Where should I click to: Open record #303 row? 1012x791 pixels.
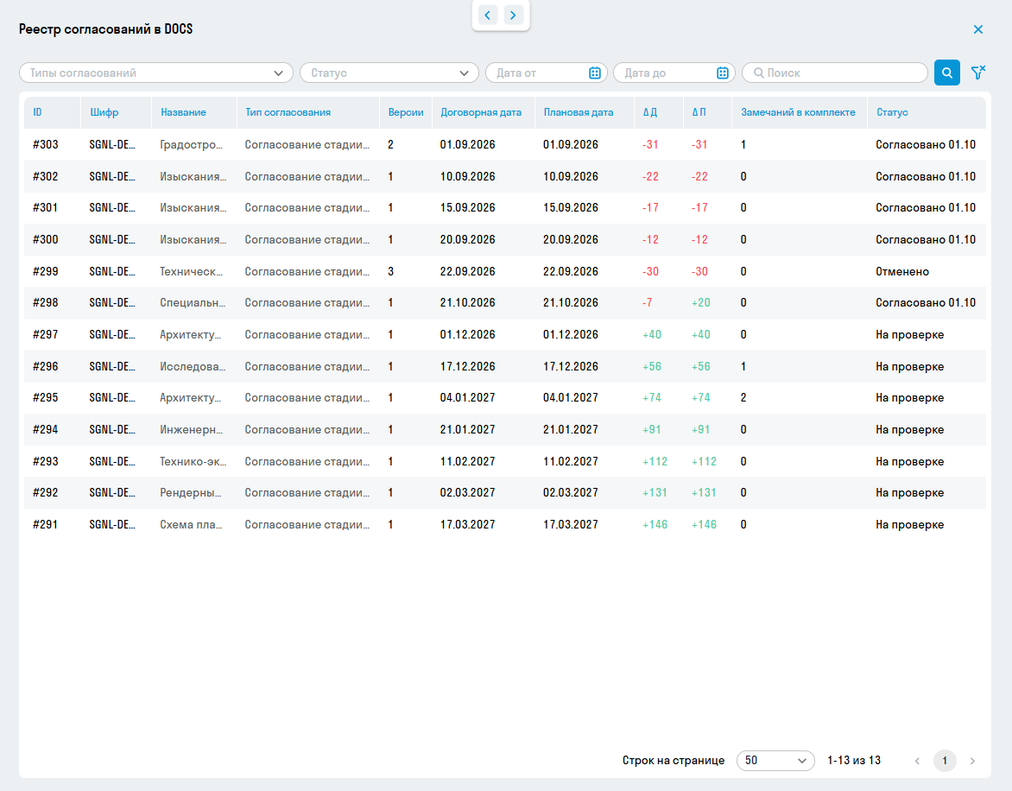505,144
